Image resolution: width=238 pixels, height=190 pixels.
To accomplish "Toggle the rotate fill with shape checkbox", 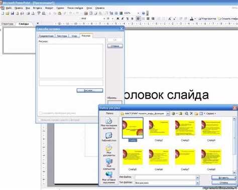I will click(x=40, y=120).
